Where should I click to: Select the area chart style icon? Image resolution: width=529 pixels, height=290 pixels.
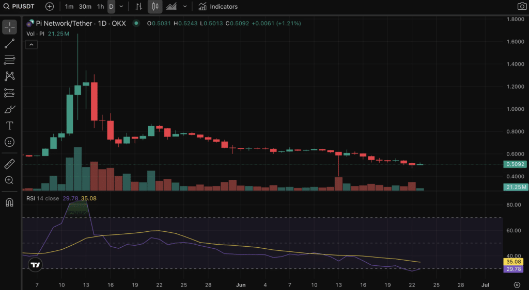[172, 6]
